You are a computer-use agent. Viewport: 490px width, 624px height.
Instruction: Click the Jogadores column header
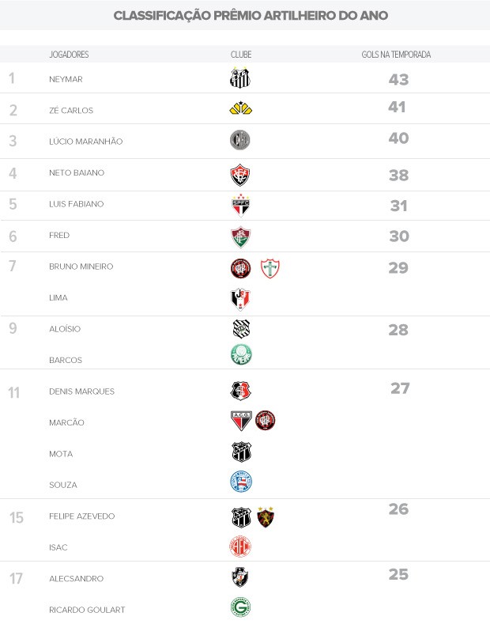click(69, 55)
